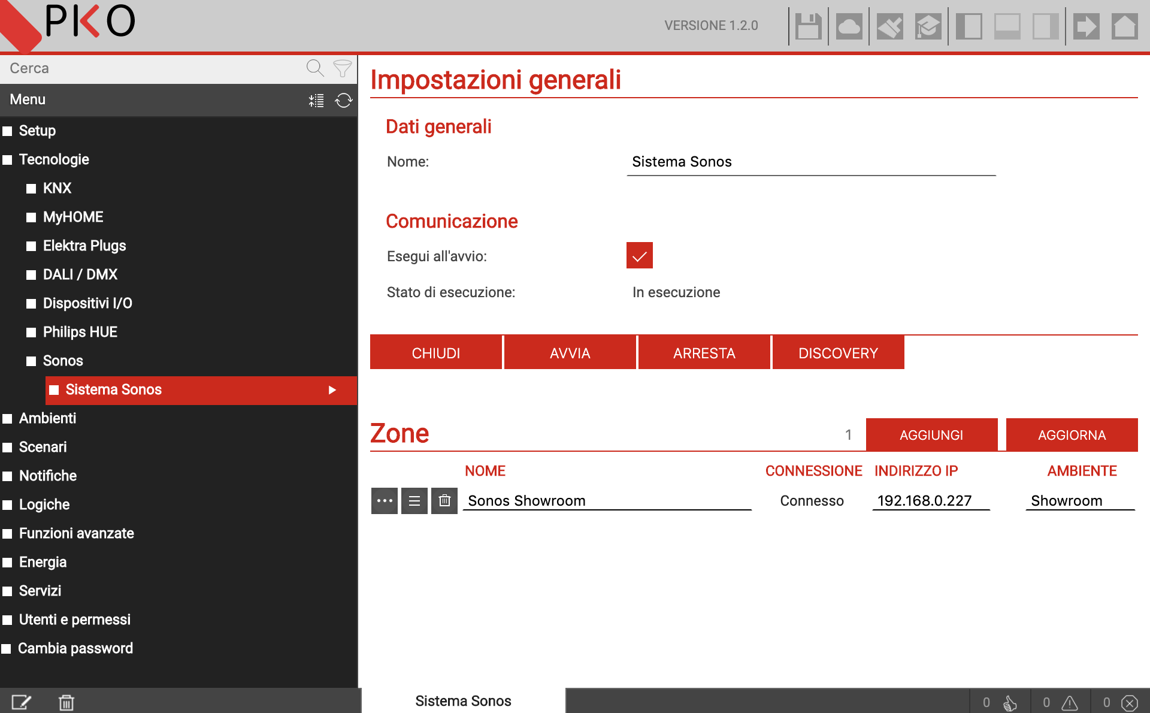Open Funzioni avanzate menu section

77,533
